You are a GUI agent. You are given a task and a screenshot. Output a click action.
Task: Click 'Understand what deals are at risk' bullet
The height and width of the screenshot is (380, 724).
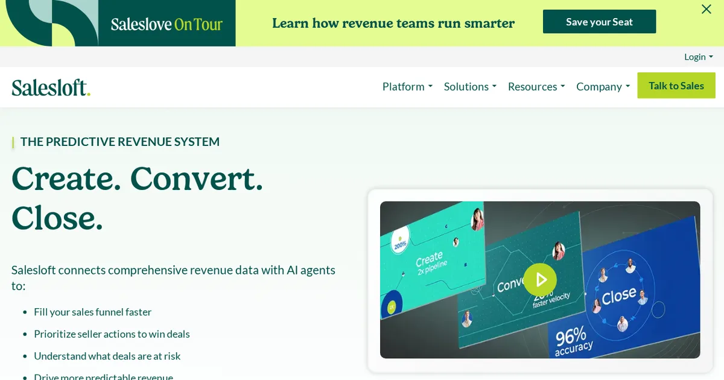[107, 356]
